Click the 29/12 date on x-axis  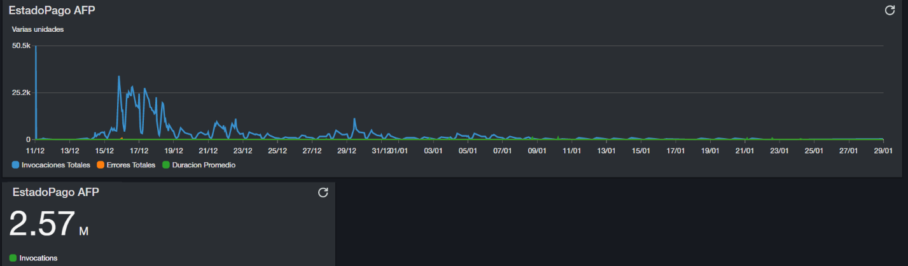(x=346, y=151)
